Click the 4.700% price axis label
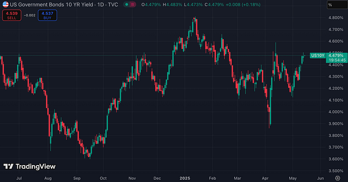Image resolution: width=348 pixels, height=182 pixels. coord(336,29)
